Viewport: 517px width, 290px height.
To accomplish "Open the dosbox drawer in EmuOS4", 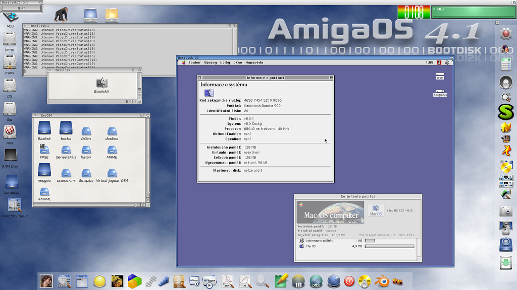I will 112,131.
